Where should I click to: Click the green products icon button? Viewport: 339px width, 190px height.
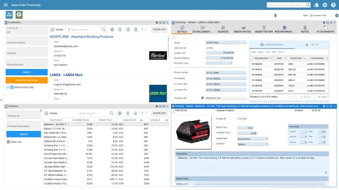[x=19, y=15]
